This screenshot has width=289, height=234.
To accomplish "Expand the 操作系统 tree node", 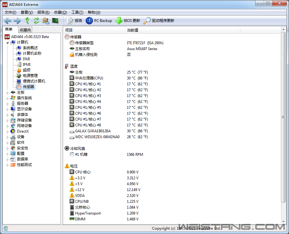I will tap(7, 98).
